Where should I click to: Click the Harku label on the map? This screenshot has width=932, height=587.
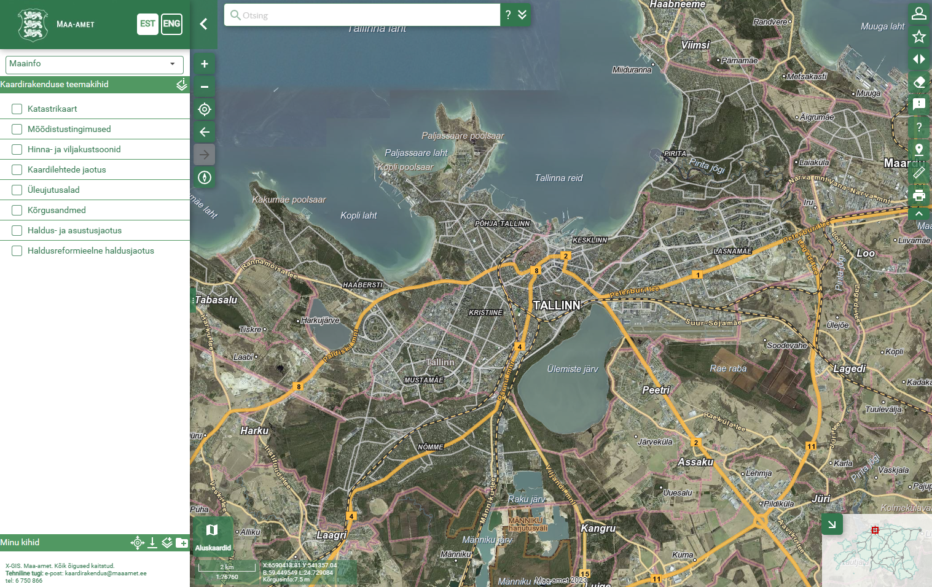point(254,431)
